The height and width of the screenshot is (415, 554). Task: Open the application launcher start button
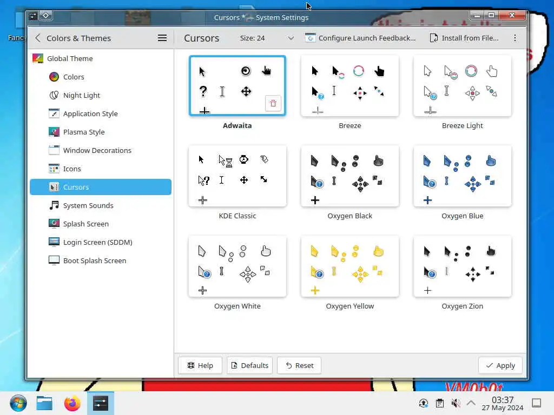(18, 403)
